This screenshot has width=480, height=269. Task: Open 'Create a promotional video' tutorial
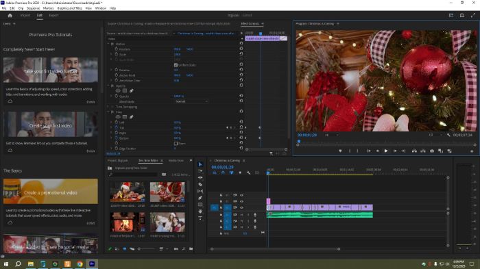tap(51, 192)
